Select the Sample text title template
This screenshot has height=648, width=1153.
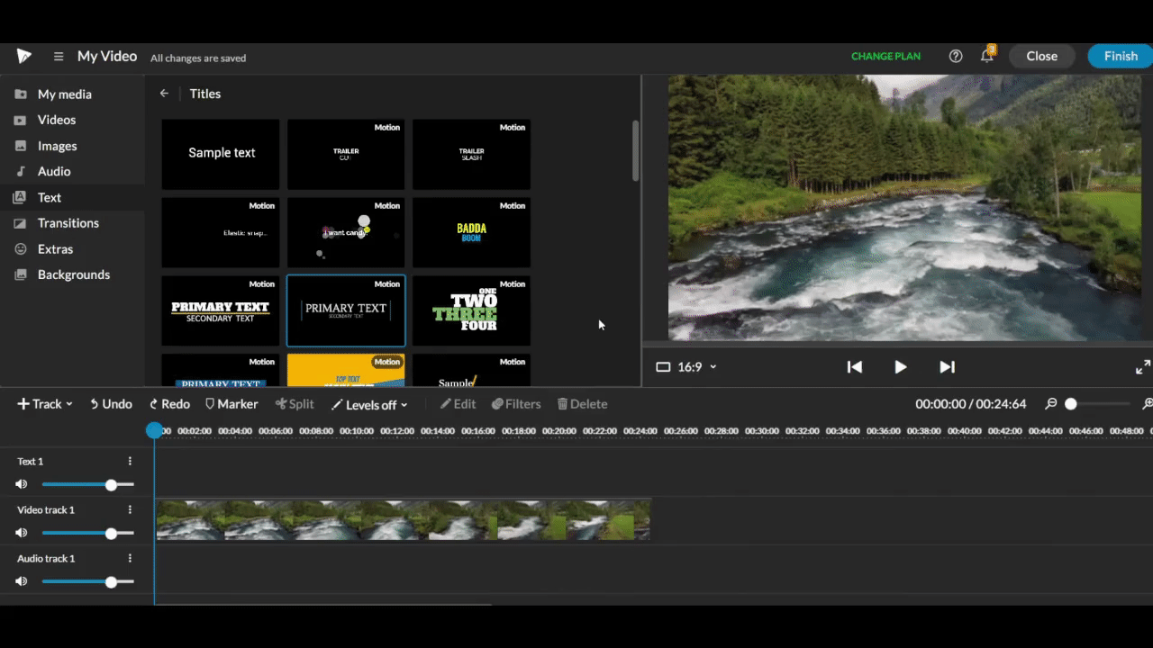point(221,154)
